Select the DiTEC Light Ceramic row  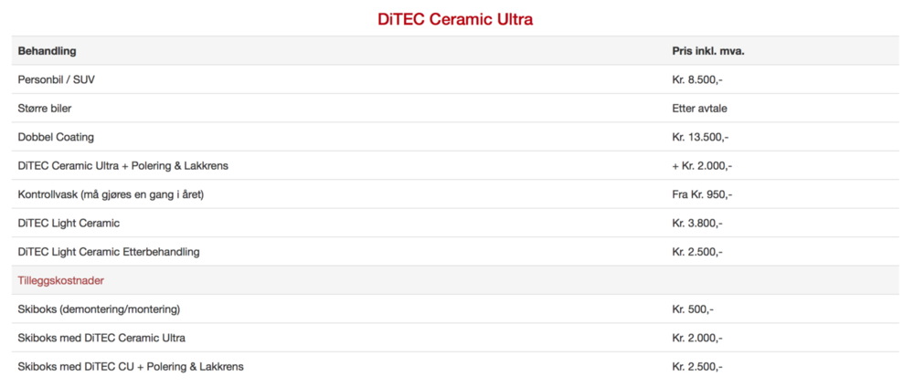[69, 223]
